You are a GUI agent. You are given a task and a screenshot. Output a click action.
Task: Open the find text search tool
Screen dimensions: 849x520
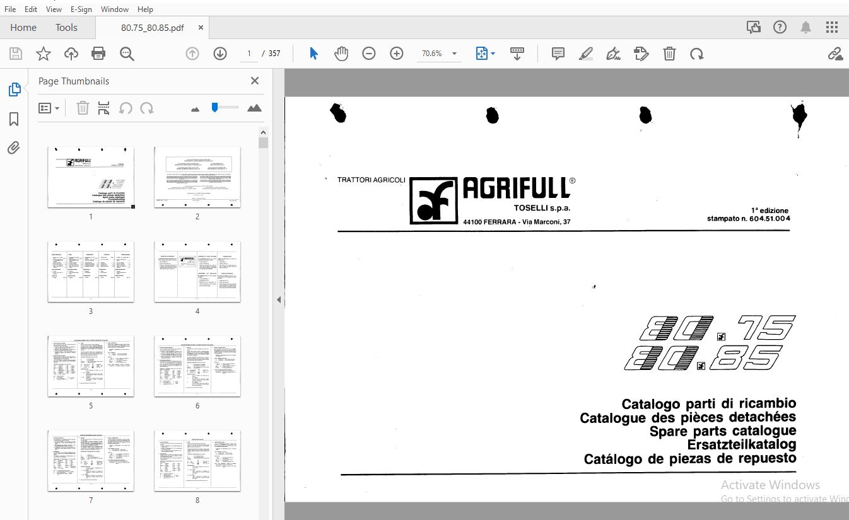click(x=127, y=54)
